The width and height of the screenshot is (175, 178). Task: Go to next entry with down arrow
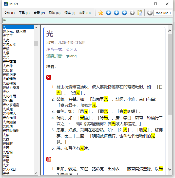click(x=116, y=13)
